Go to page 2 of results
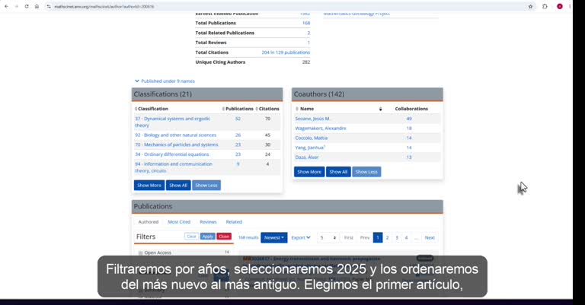This screenshot has height=305, width=585. point(387,237)
